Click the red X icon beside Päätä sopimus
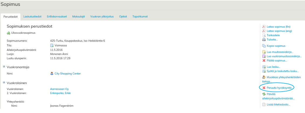The image size is (305, 113). click(264, 61)
